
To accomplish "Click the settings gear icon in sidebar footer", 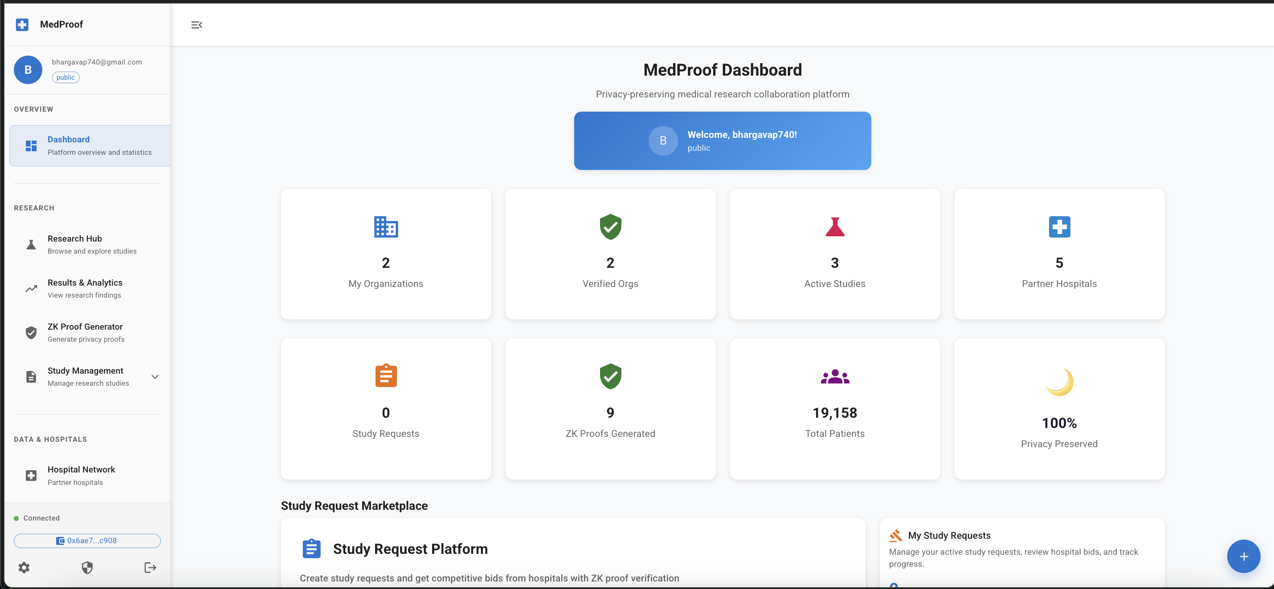I will (x=24, y=567).
